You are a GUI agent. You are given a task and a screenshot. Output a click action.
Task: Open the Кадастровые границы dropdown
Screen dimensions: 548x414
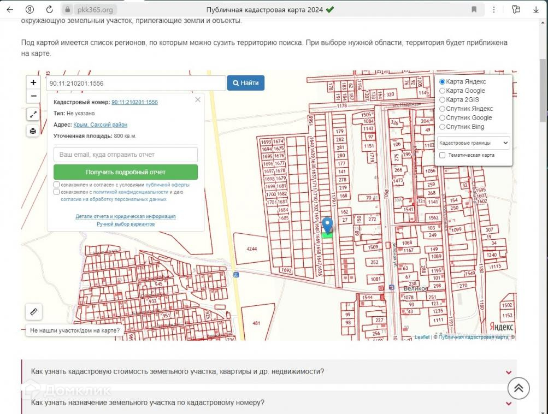tap(473, 143)
